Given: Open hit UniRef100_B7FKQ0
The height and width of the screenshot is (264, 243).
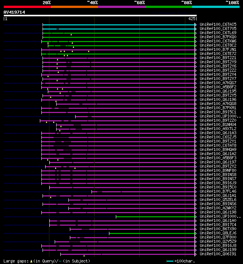Looking at the screenshot, I should pos(218,37).
